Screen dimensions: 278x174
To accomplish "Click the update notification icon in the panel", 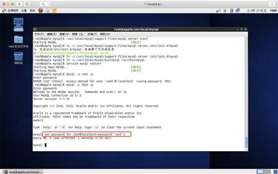I will coord(218,11).
